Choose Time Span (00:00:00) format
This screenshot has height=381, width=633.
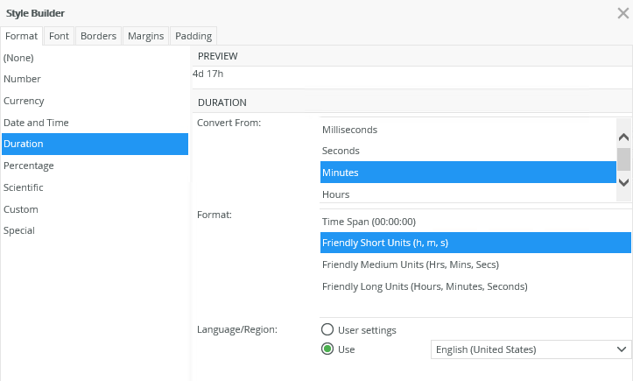click(369, 222)
